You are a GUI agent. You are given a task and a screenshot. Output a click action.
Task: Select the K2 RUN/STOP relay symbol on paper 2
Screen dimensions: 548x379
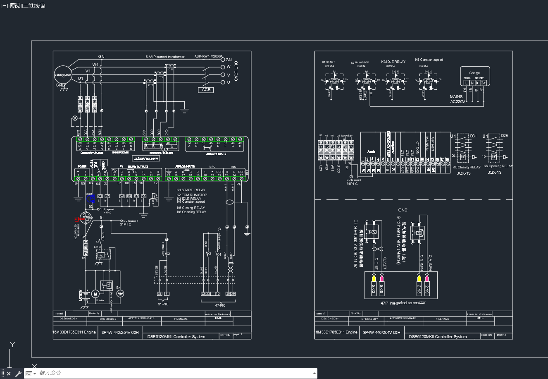367,82
